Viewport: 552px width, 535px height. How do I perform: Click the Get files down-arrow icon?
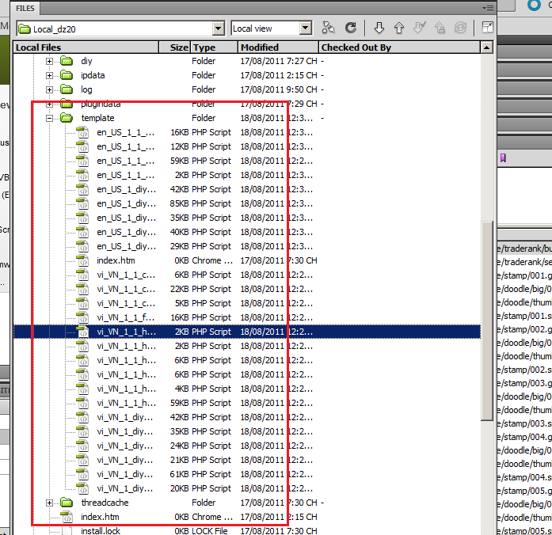point(379,28)
